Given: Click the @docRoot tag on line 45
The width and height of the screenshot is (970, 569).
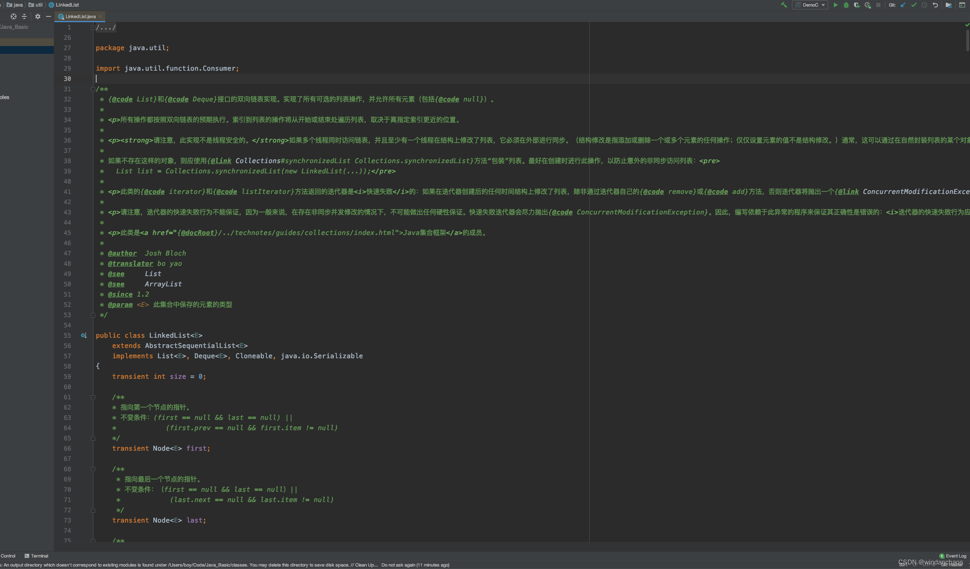Looking at the screenshot, I should 198,233.
